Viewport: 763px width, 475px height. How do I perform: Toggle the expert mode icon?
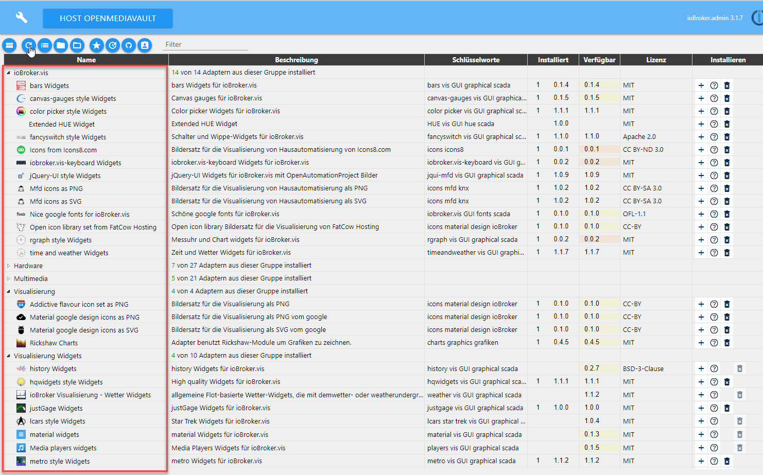pyautogui.click(x=145, y=45)
